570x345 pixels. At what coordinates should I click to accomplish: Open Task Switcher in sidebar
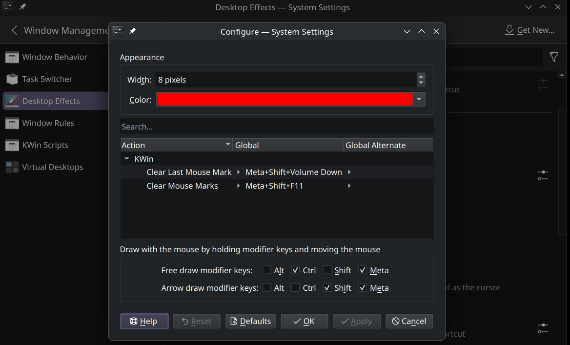click(x=55, y=79)
